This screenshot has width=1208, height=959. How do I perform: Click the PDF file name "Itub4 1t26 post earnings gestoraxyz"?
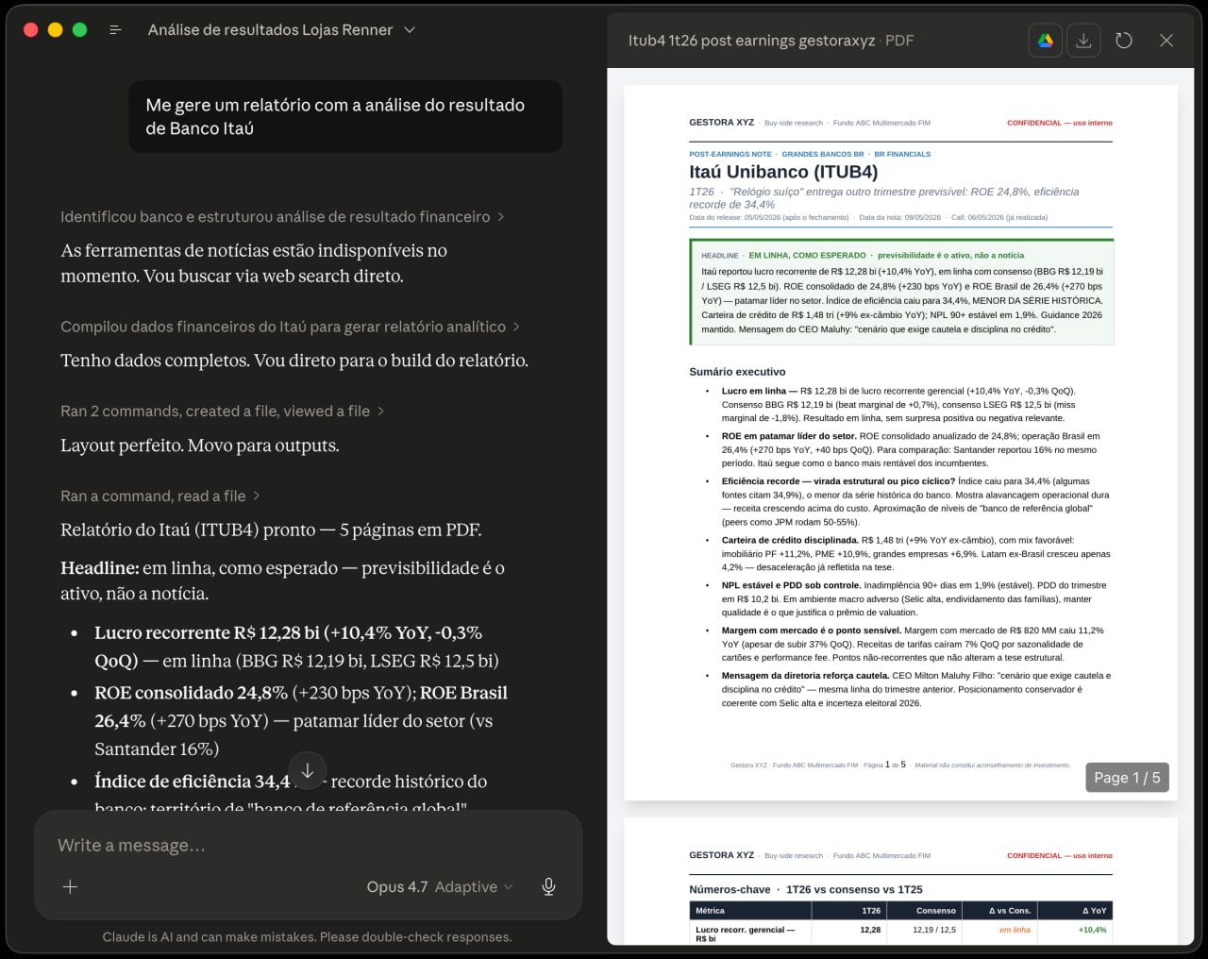tap(751, 41)
